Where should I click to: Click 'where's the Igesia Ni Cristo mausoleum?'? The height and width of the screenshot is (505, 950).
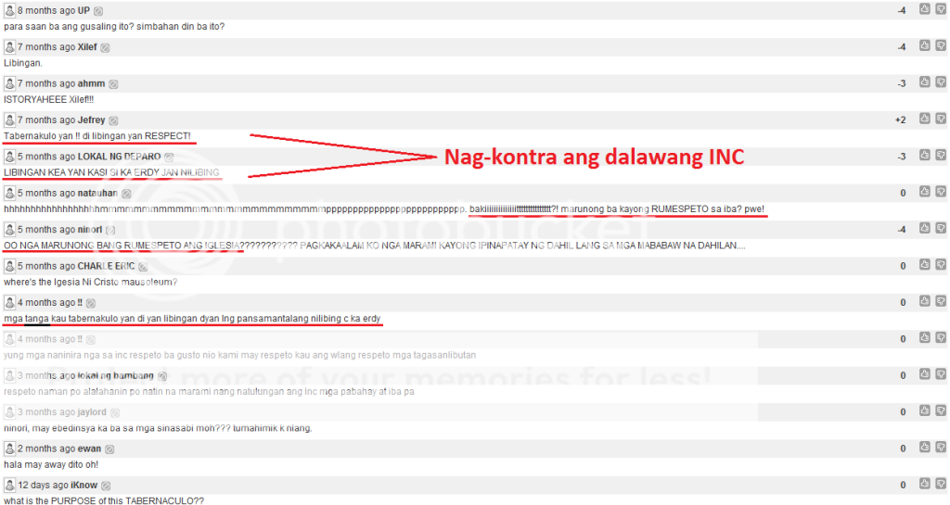point(90,283)
